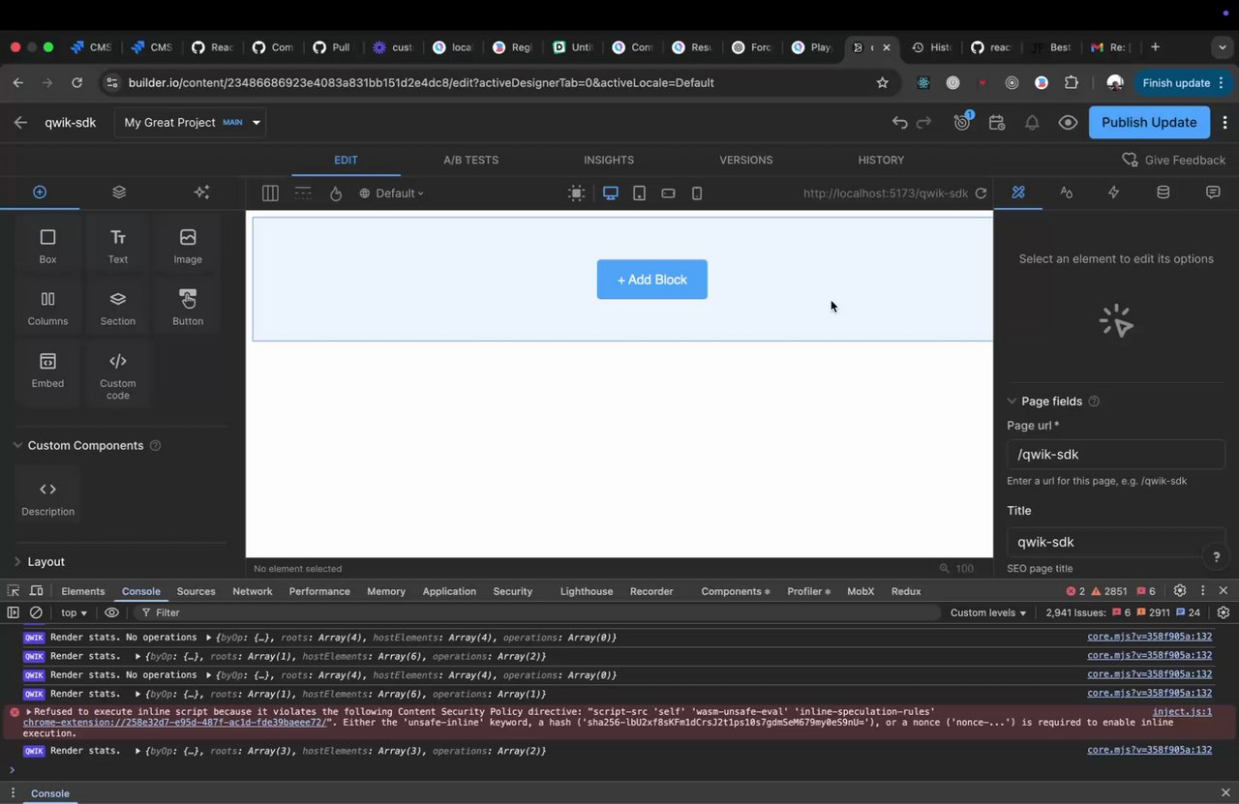Image resolution: width=1239 pixels, height=804 pixels.
Task: Open the Style tab in right panel
Action: point(1066,193)
